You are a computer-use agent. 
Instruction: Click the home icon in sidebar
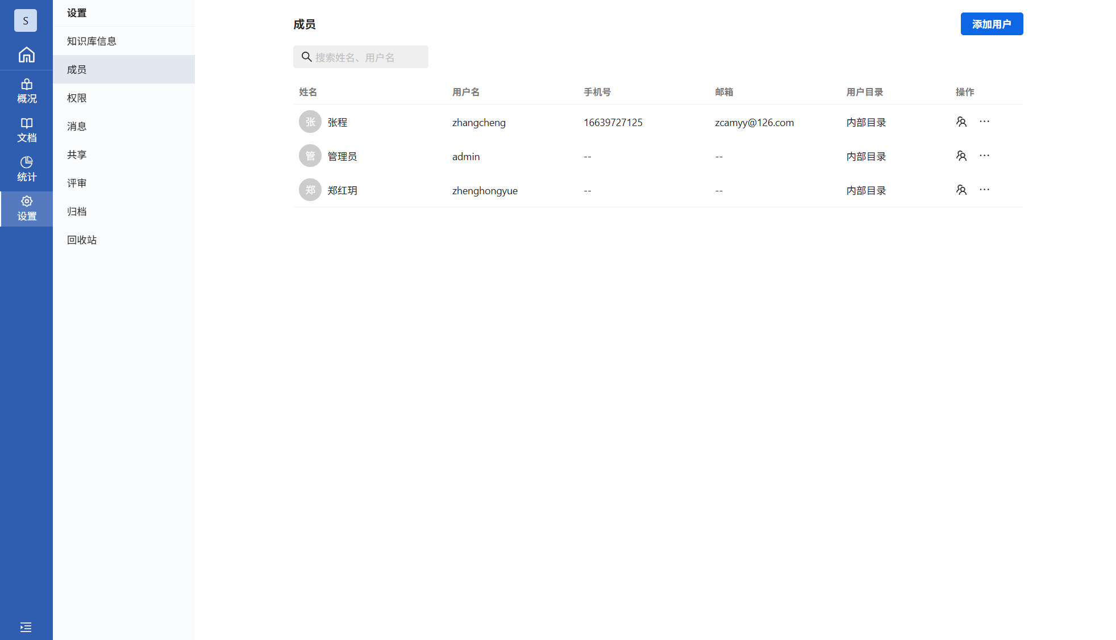click(x=26, y=55)
